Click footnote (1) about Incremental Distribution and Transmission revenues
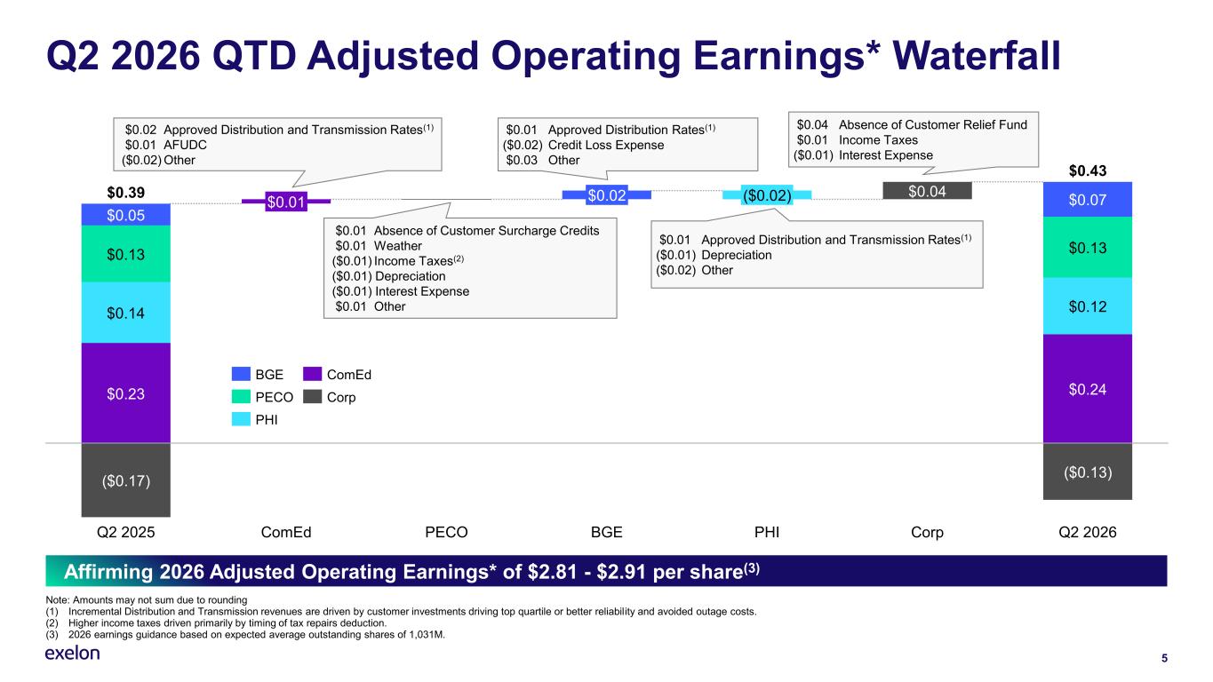Viewport: 1213px width, 682px height. point(401,611)
